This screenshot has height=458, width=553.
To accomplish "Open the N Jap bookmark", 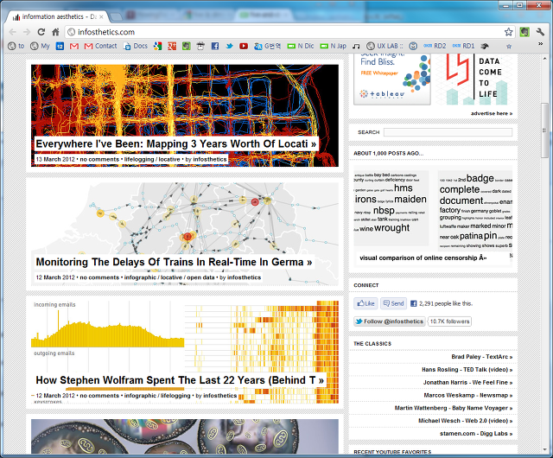I will pyautogui.click(x=334, y=46).
